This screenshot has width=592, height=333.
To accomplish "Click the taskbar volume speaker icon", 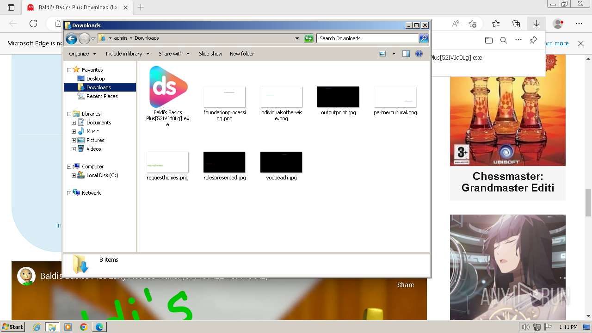I will 525,327.
